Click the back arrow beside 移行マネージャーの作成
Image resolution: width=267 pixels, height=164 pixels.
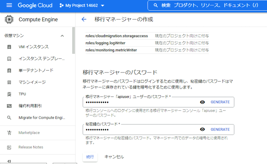(84, 19)
